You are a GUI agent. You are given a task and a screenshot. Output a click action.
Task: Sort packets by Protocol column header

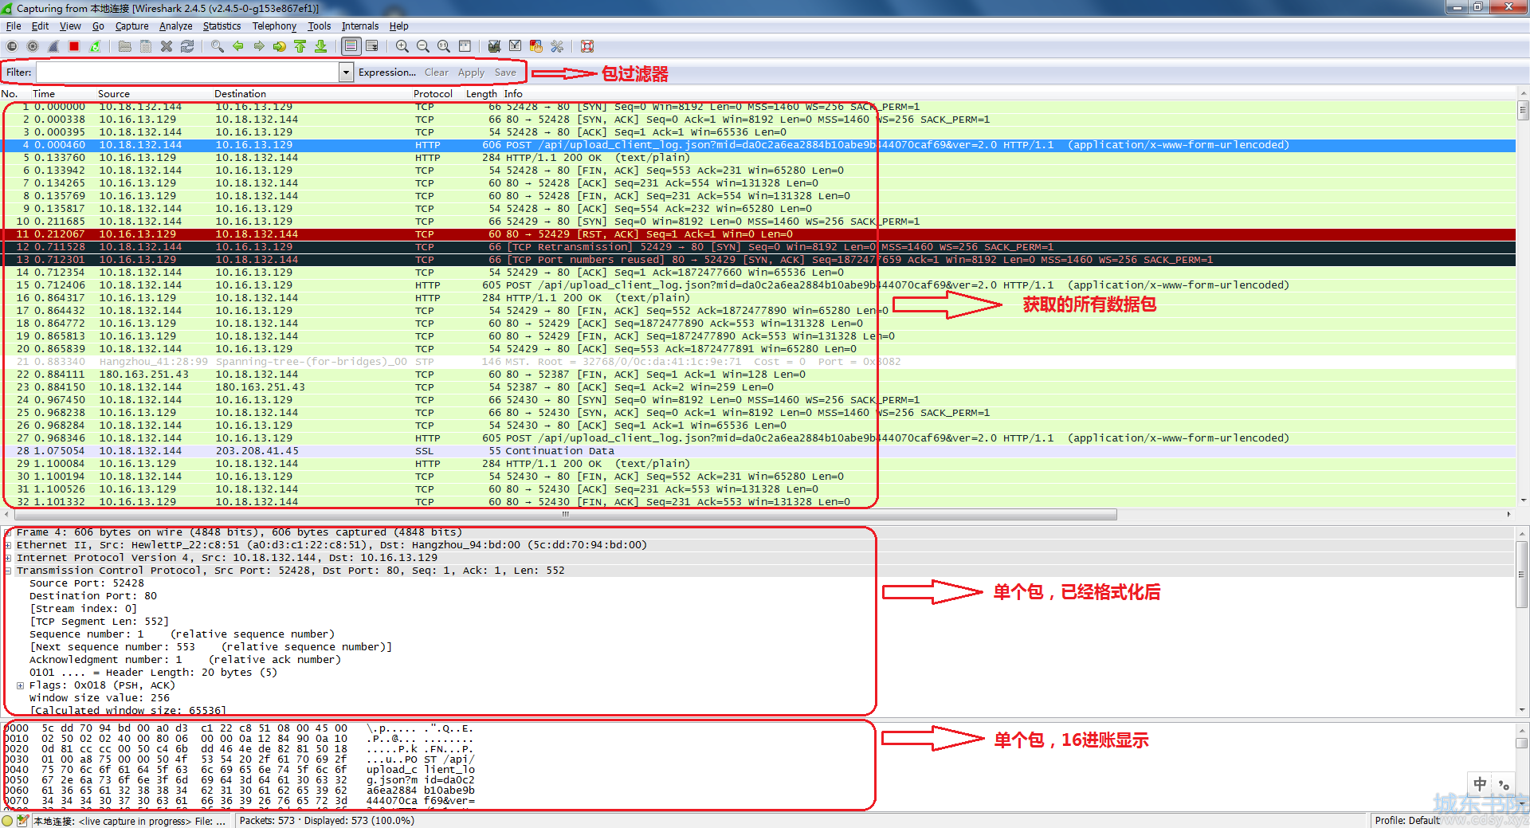coord(433,94)
